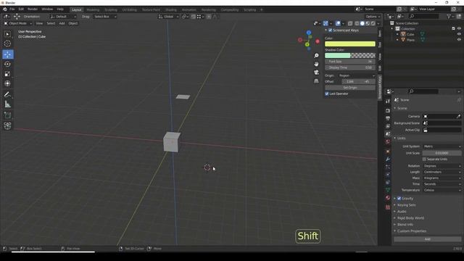The width and height of the screenshot is (464, 261).
Task: Open the View Layer properties tab icon
Action: coord(388,126)
